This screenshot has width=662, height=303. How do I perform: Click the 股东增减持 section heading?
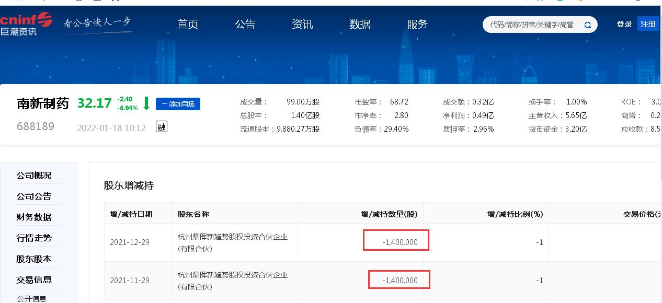pos(129,185)
